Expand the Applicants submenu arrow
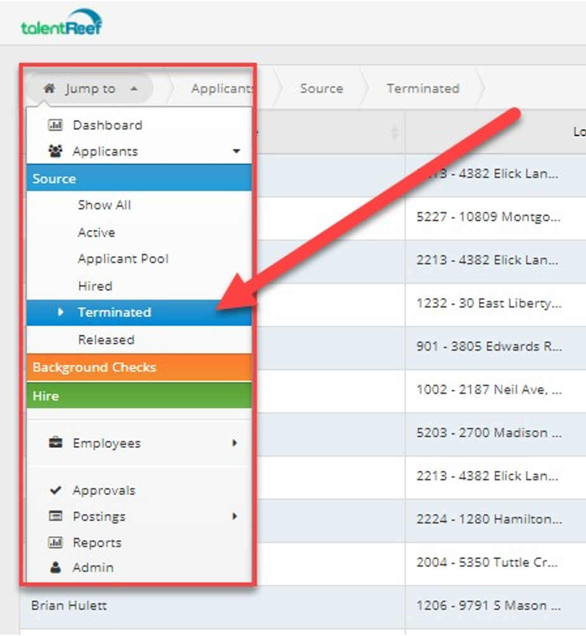Image resolution: width=586 pixels, height=636 pixels. [x=236, y=151]
